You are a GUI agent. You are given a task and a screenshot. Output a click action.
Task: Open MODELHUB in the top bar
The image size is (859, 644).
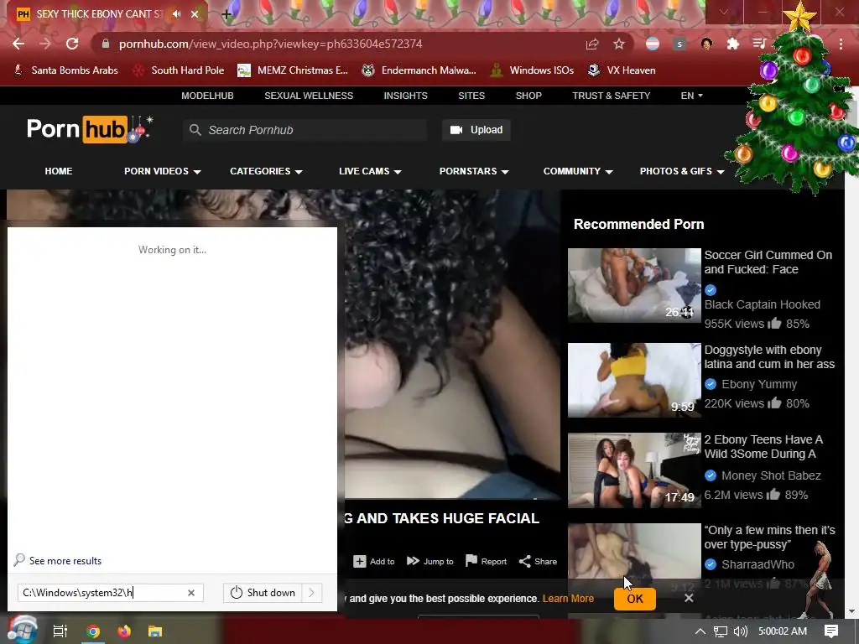coord(208,96)
